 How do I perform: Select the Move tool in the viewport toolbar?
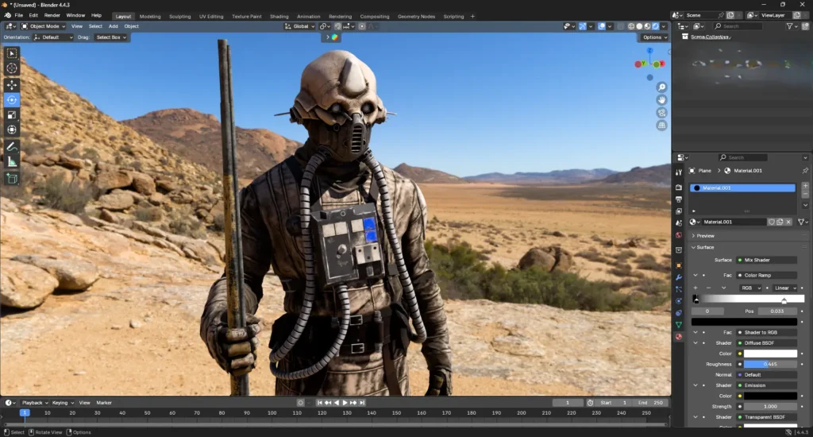[12, 84]
